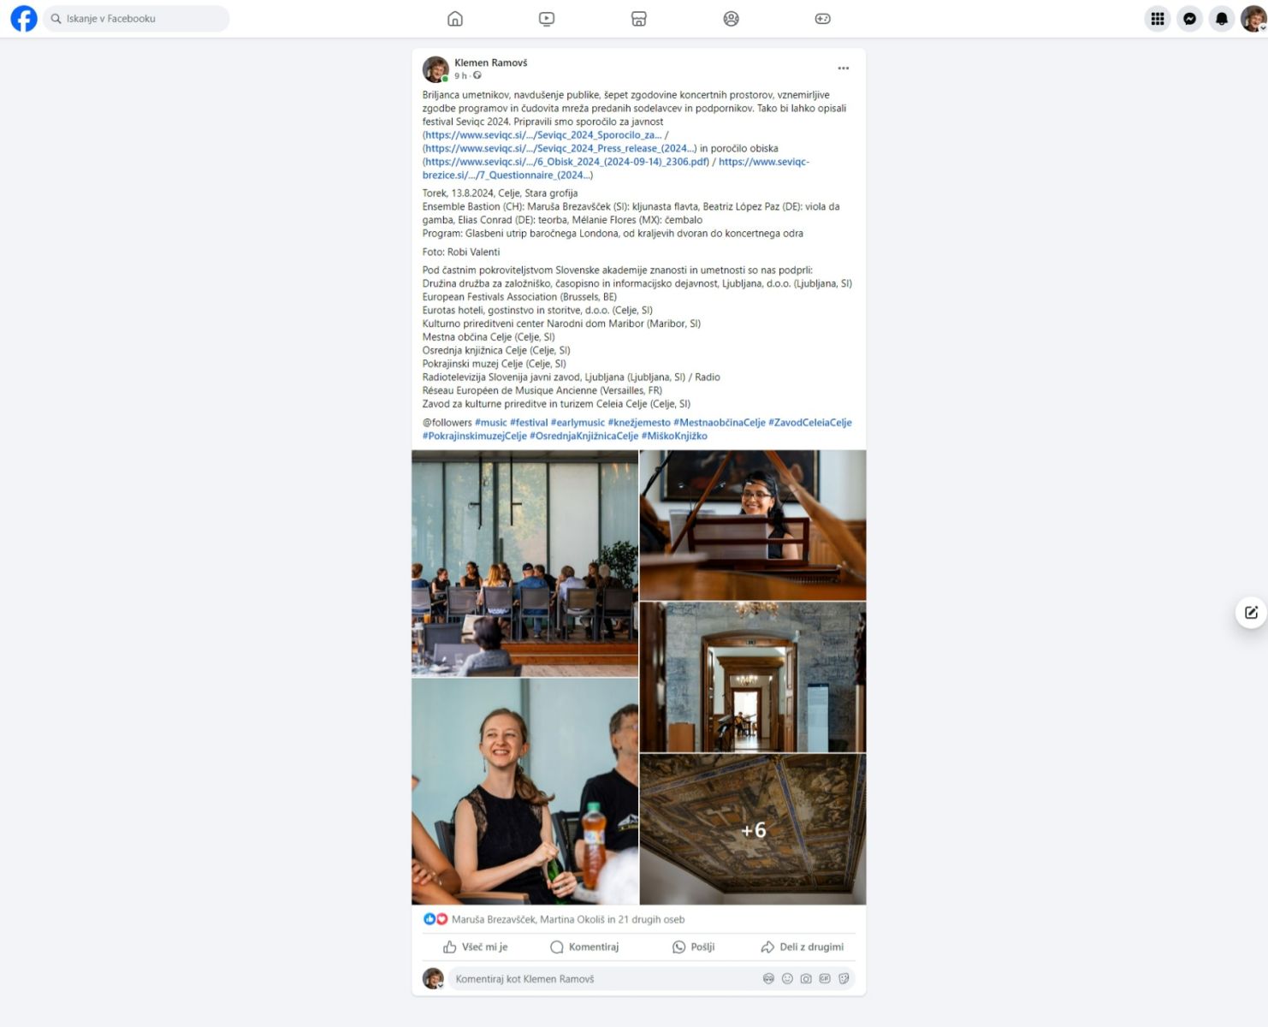The width and height of the screenshot is (1268, 1027).
Task: Open the Video tab icon
Action: click(547, 19)
